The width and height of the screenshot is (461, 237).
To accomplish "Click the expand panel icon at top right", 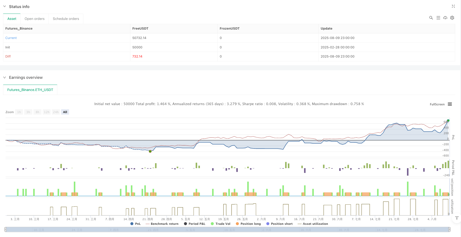I will click(x=453, y=6).
